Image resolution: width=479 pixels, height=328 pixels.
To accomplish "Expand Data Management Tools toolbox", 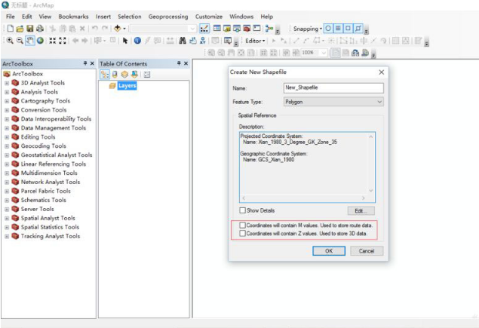I will (7, 128).
